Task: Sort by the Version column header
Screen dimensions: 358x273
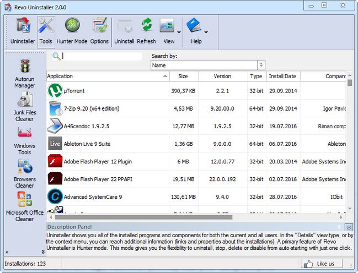Action: [223, 77]
